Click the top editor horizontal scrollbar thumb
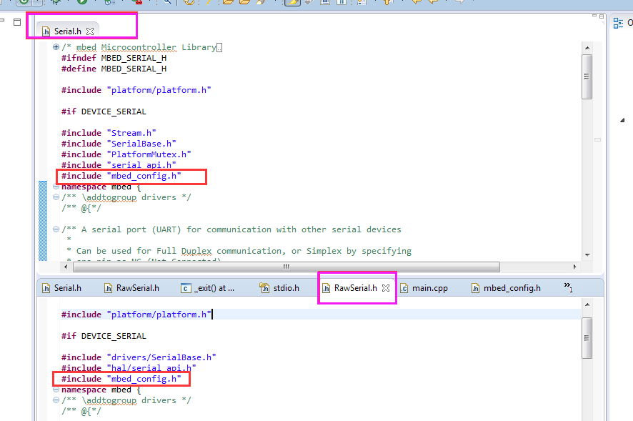The image size is (633, 421). click(x=286, y=267)
